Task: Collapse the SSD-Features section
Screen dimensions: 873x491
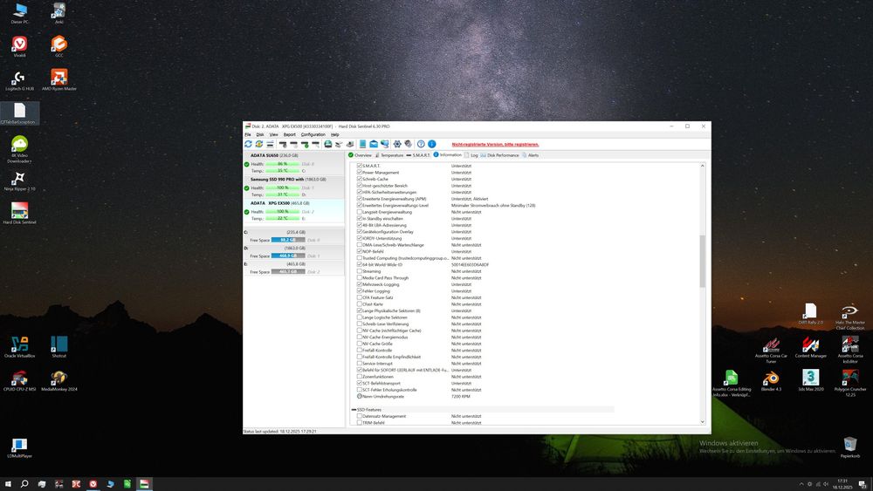Action: (354, 410)
